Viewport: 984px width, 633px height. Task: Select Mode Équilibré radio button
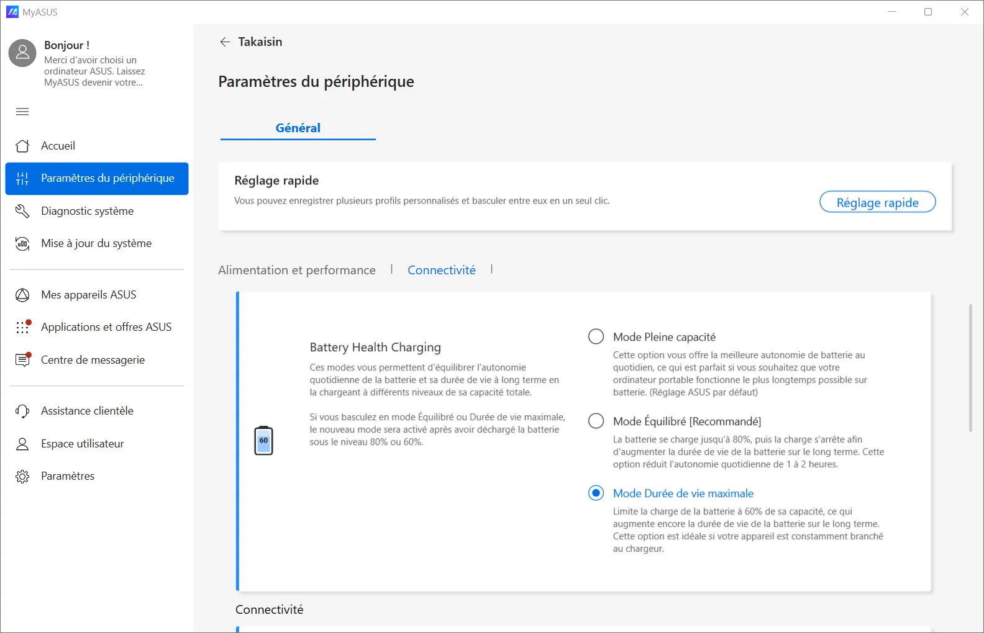(x=596, y=421)
